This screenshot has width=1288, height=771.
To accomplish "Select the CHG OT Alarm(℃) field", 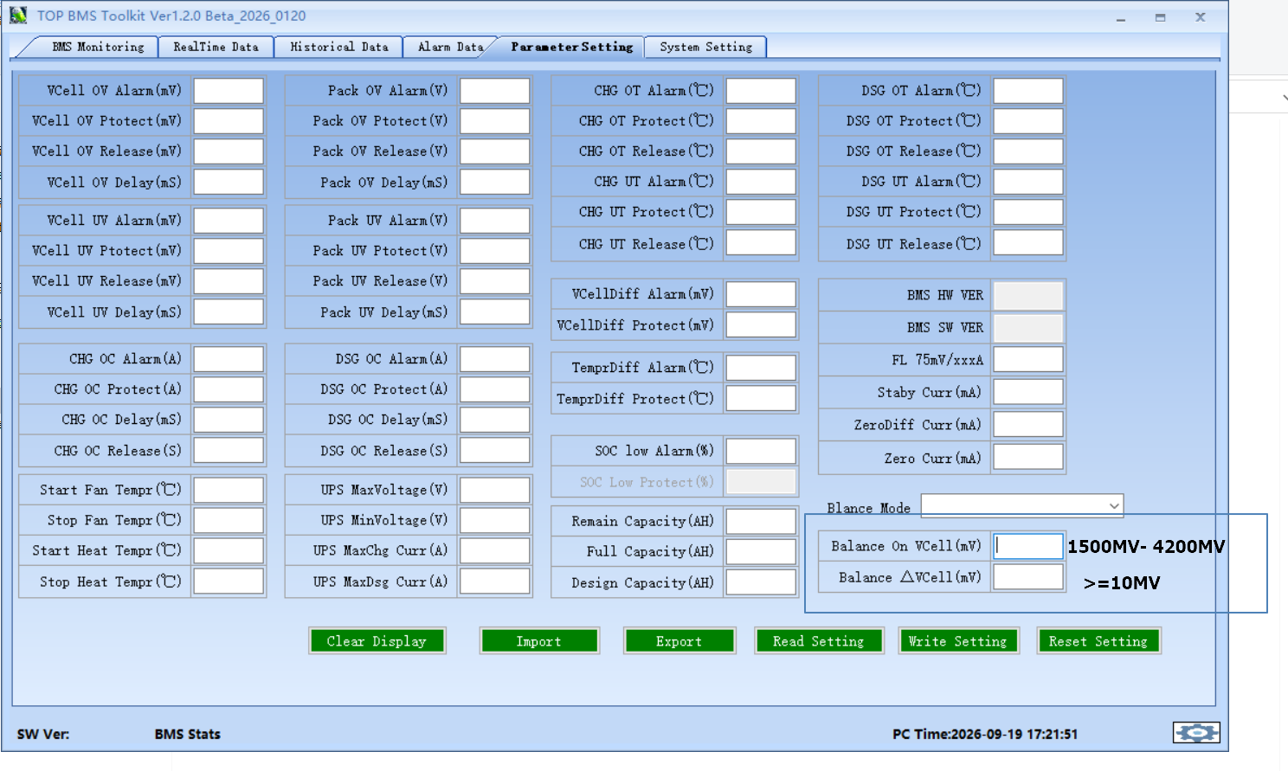I will tap(761, 91).
